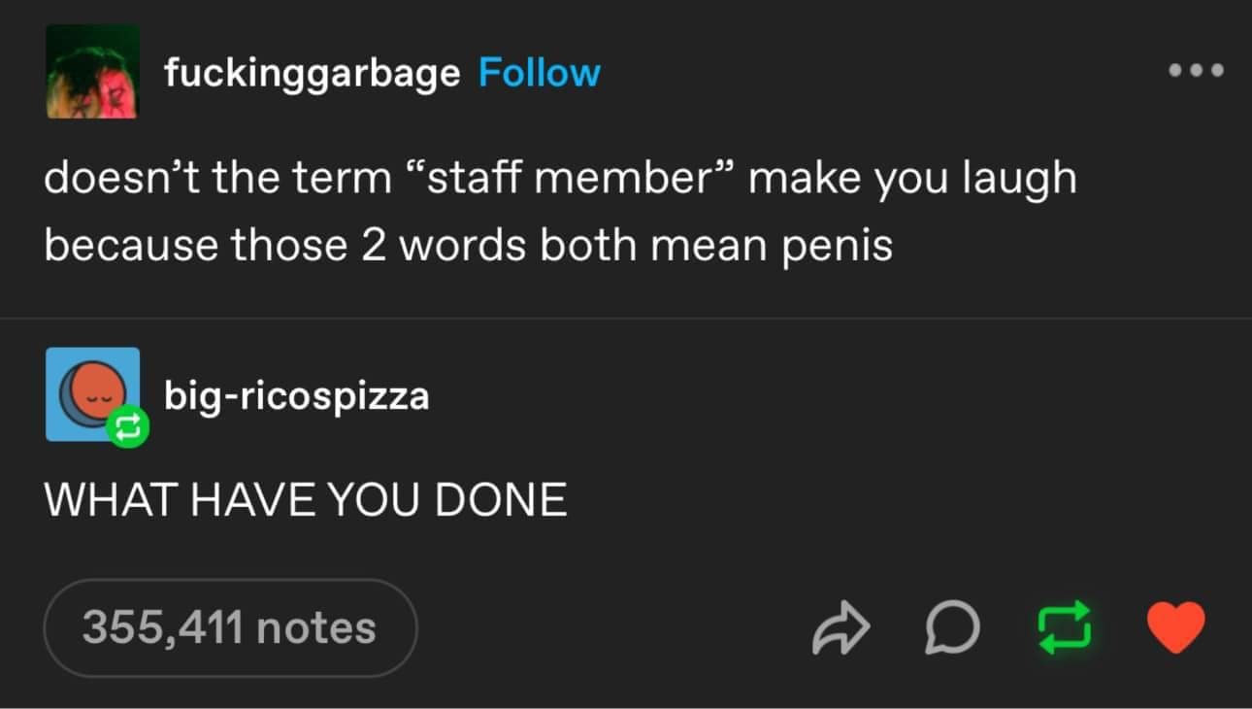Click the divider line between the two posts
The height and width of the screenshot is (709, 1252).
point(626,318)
